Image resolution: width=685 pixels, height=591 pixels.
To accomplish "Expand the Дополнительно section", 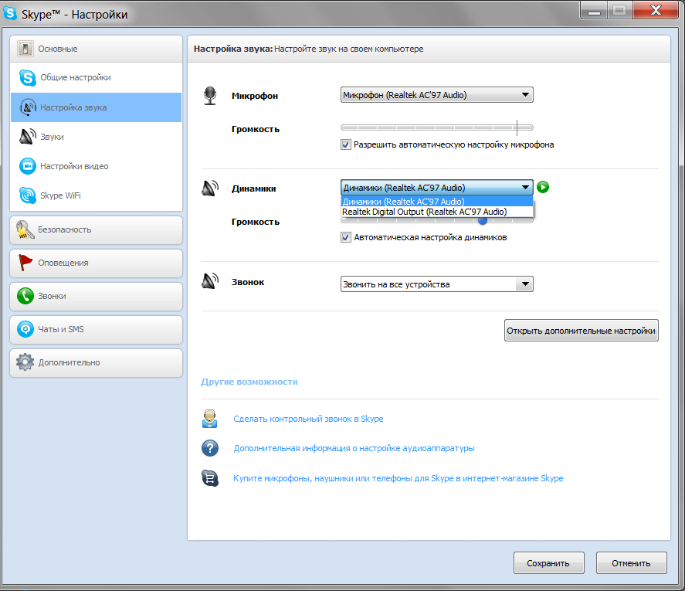I will (96, 362).
